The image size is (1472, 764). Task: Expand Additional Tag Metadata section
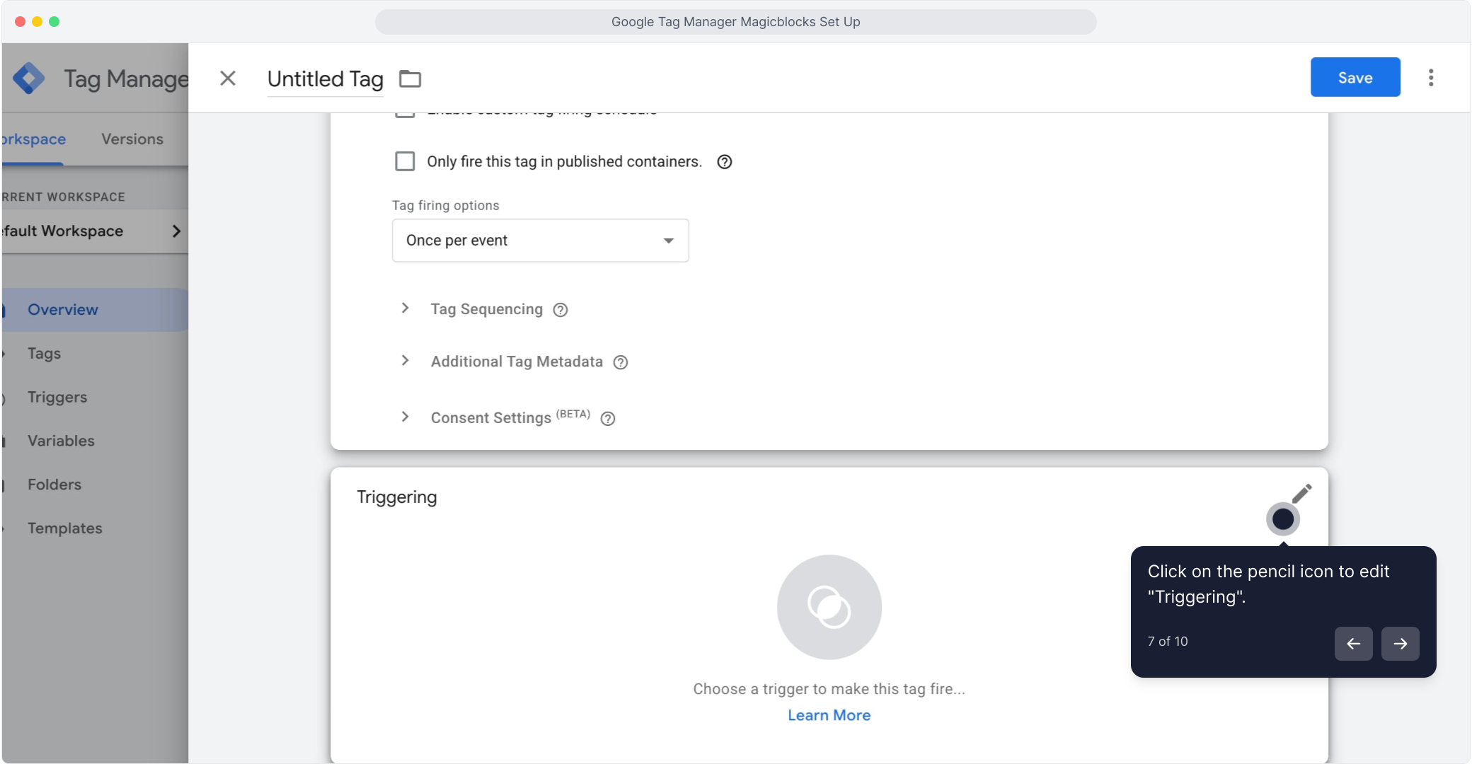pos(405,361)
